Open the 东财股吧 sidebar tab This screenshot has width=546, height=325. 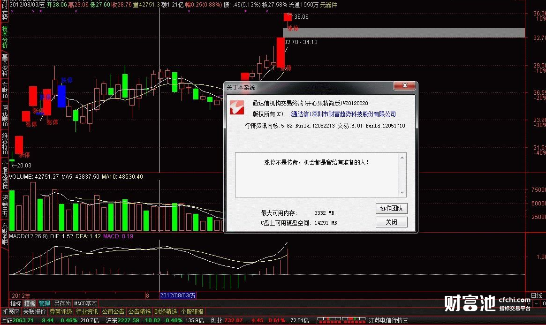(x=5, y=234)
